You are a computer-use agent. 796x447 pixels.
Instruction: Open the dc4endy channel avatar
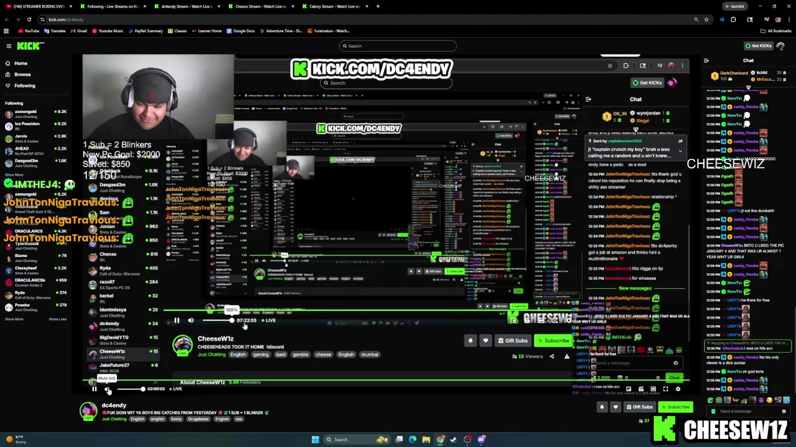click(x=88, y=411)
